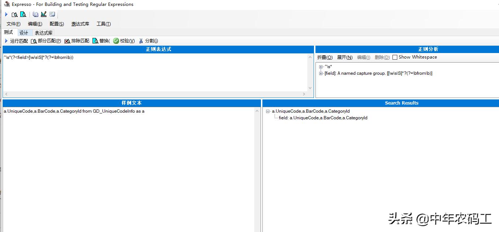Click 展开(N) to expand the regex analysis tree
Screen dimensions: 499x232
(344, 57)
